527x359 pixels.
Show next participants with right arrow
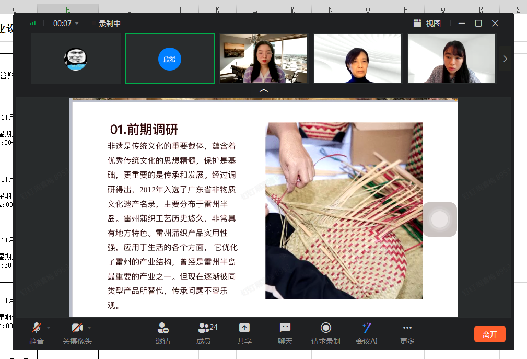[505, 59]
